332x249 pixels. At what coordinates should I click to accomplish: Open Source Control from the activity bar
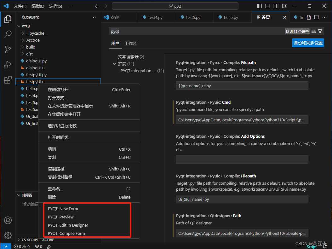point(8,49)
